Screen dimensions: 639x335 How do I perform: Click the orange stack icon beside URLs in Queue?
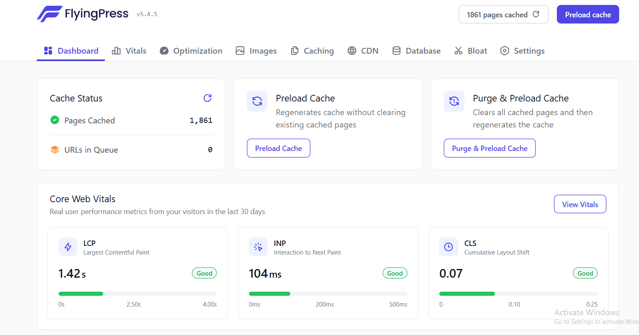pos(54,150)
